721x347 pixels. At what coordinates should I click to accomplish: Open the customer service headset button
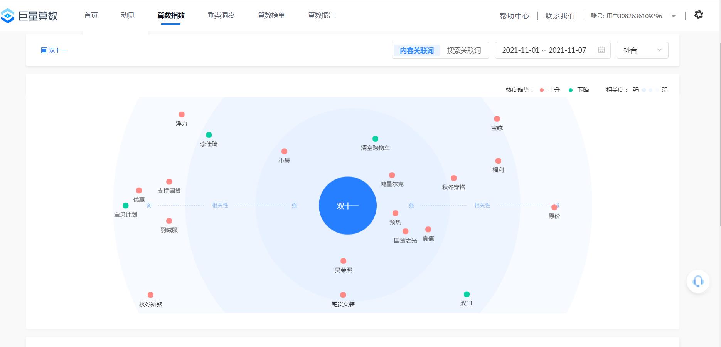pos(697,281)
